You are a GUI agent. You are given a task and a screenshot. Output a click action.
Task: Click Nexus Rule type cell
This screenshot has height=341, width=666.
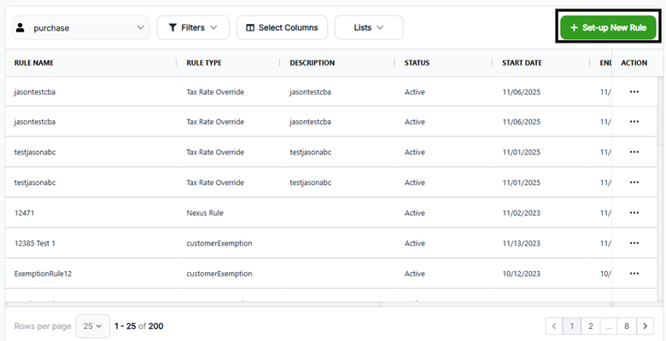(205, 213)
